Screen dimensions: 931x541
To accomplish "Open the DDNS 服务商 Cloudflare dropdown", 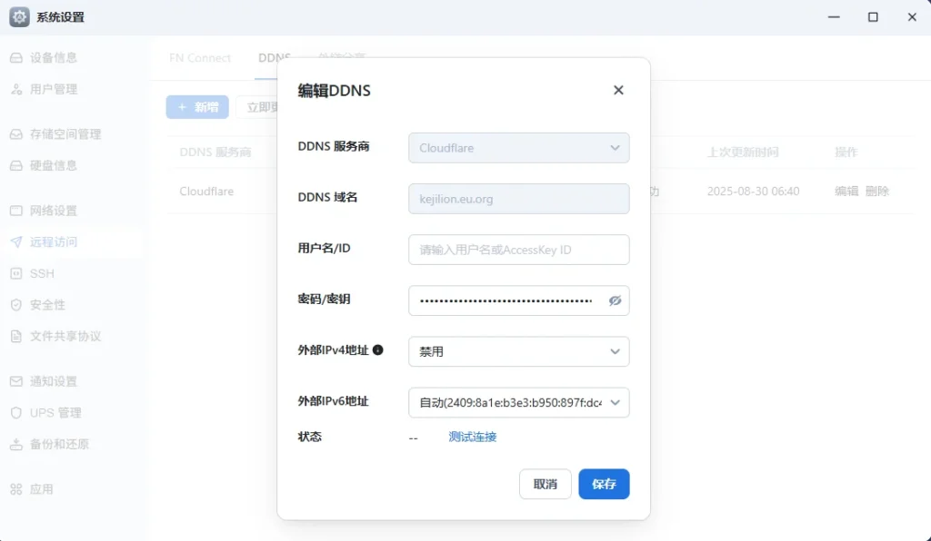I will [x=518, y=148].
